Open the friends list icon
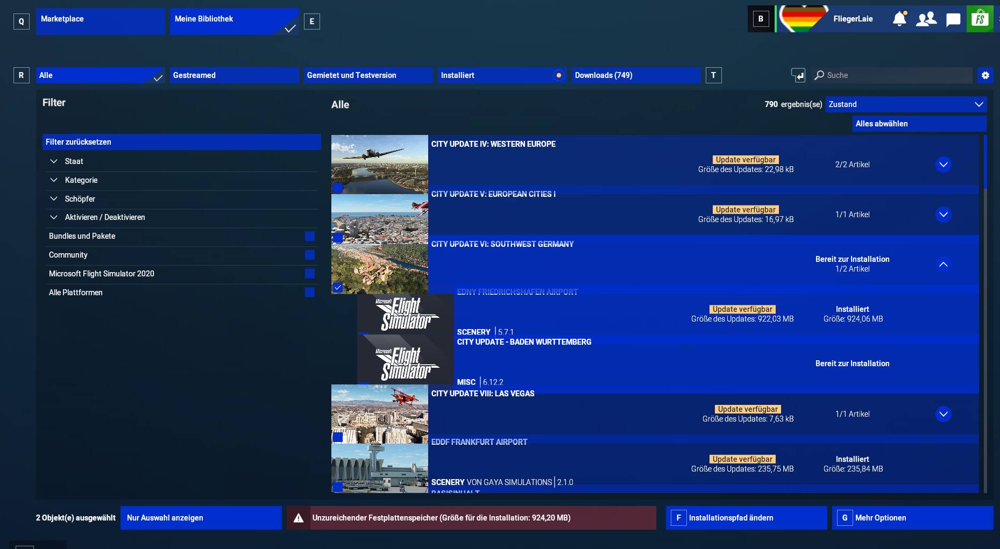The height and width of the screenshot is (549, 1000). (x=926, y=19)
